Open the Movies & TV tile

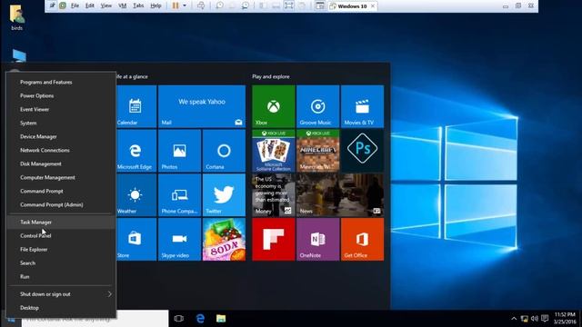(362, 106)
